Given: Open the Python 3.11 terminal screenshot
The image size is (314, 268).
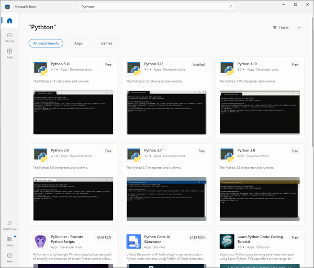Looking at the screenshot, I should pyautogui.click(x=73, y=112).
